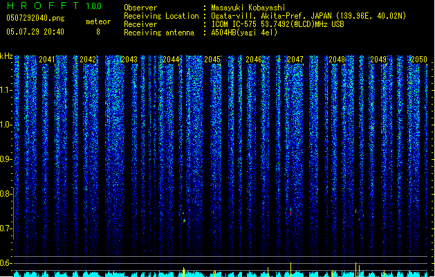Click the 1.1 frequency axis tick label

point(6,90)
